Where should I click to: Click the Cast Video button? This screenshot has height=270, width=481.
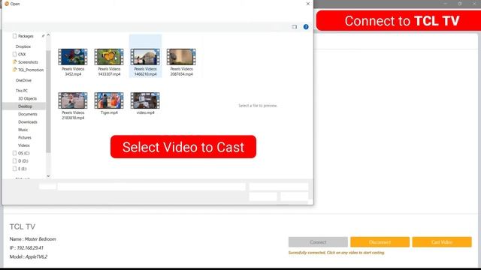tap(442, 242)
